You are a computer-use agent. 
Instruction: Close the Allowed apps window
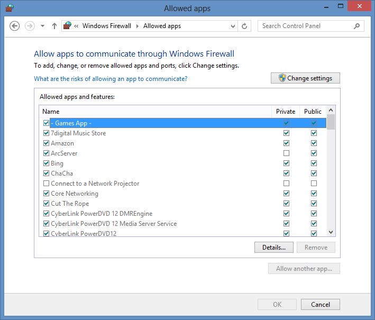[359, 6]
